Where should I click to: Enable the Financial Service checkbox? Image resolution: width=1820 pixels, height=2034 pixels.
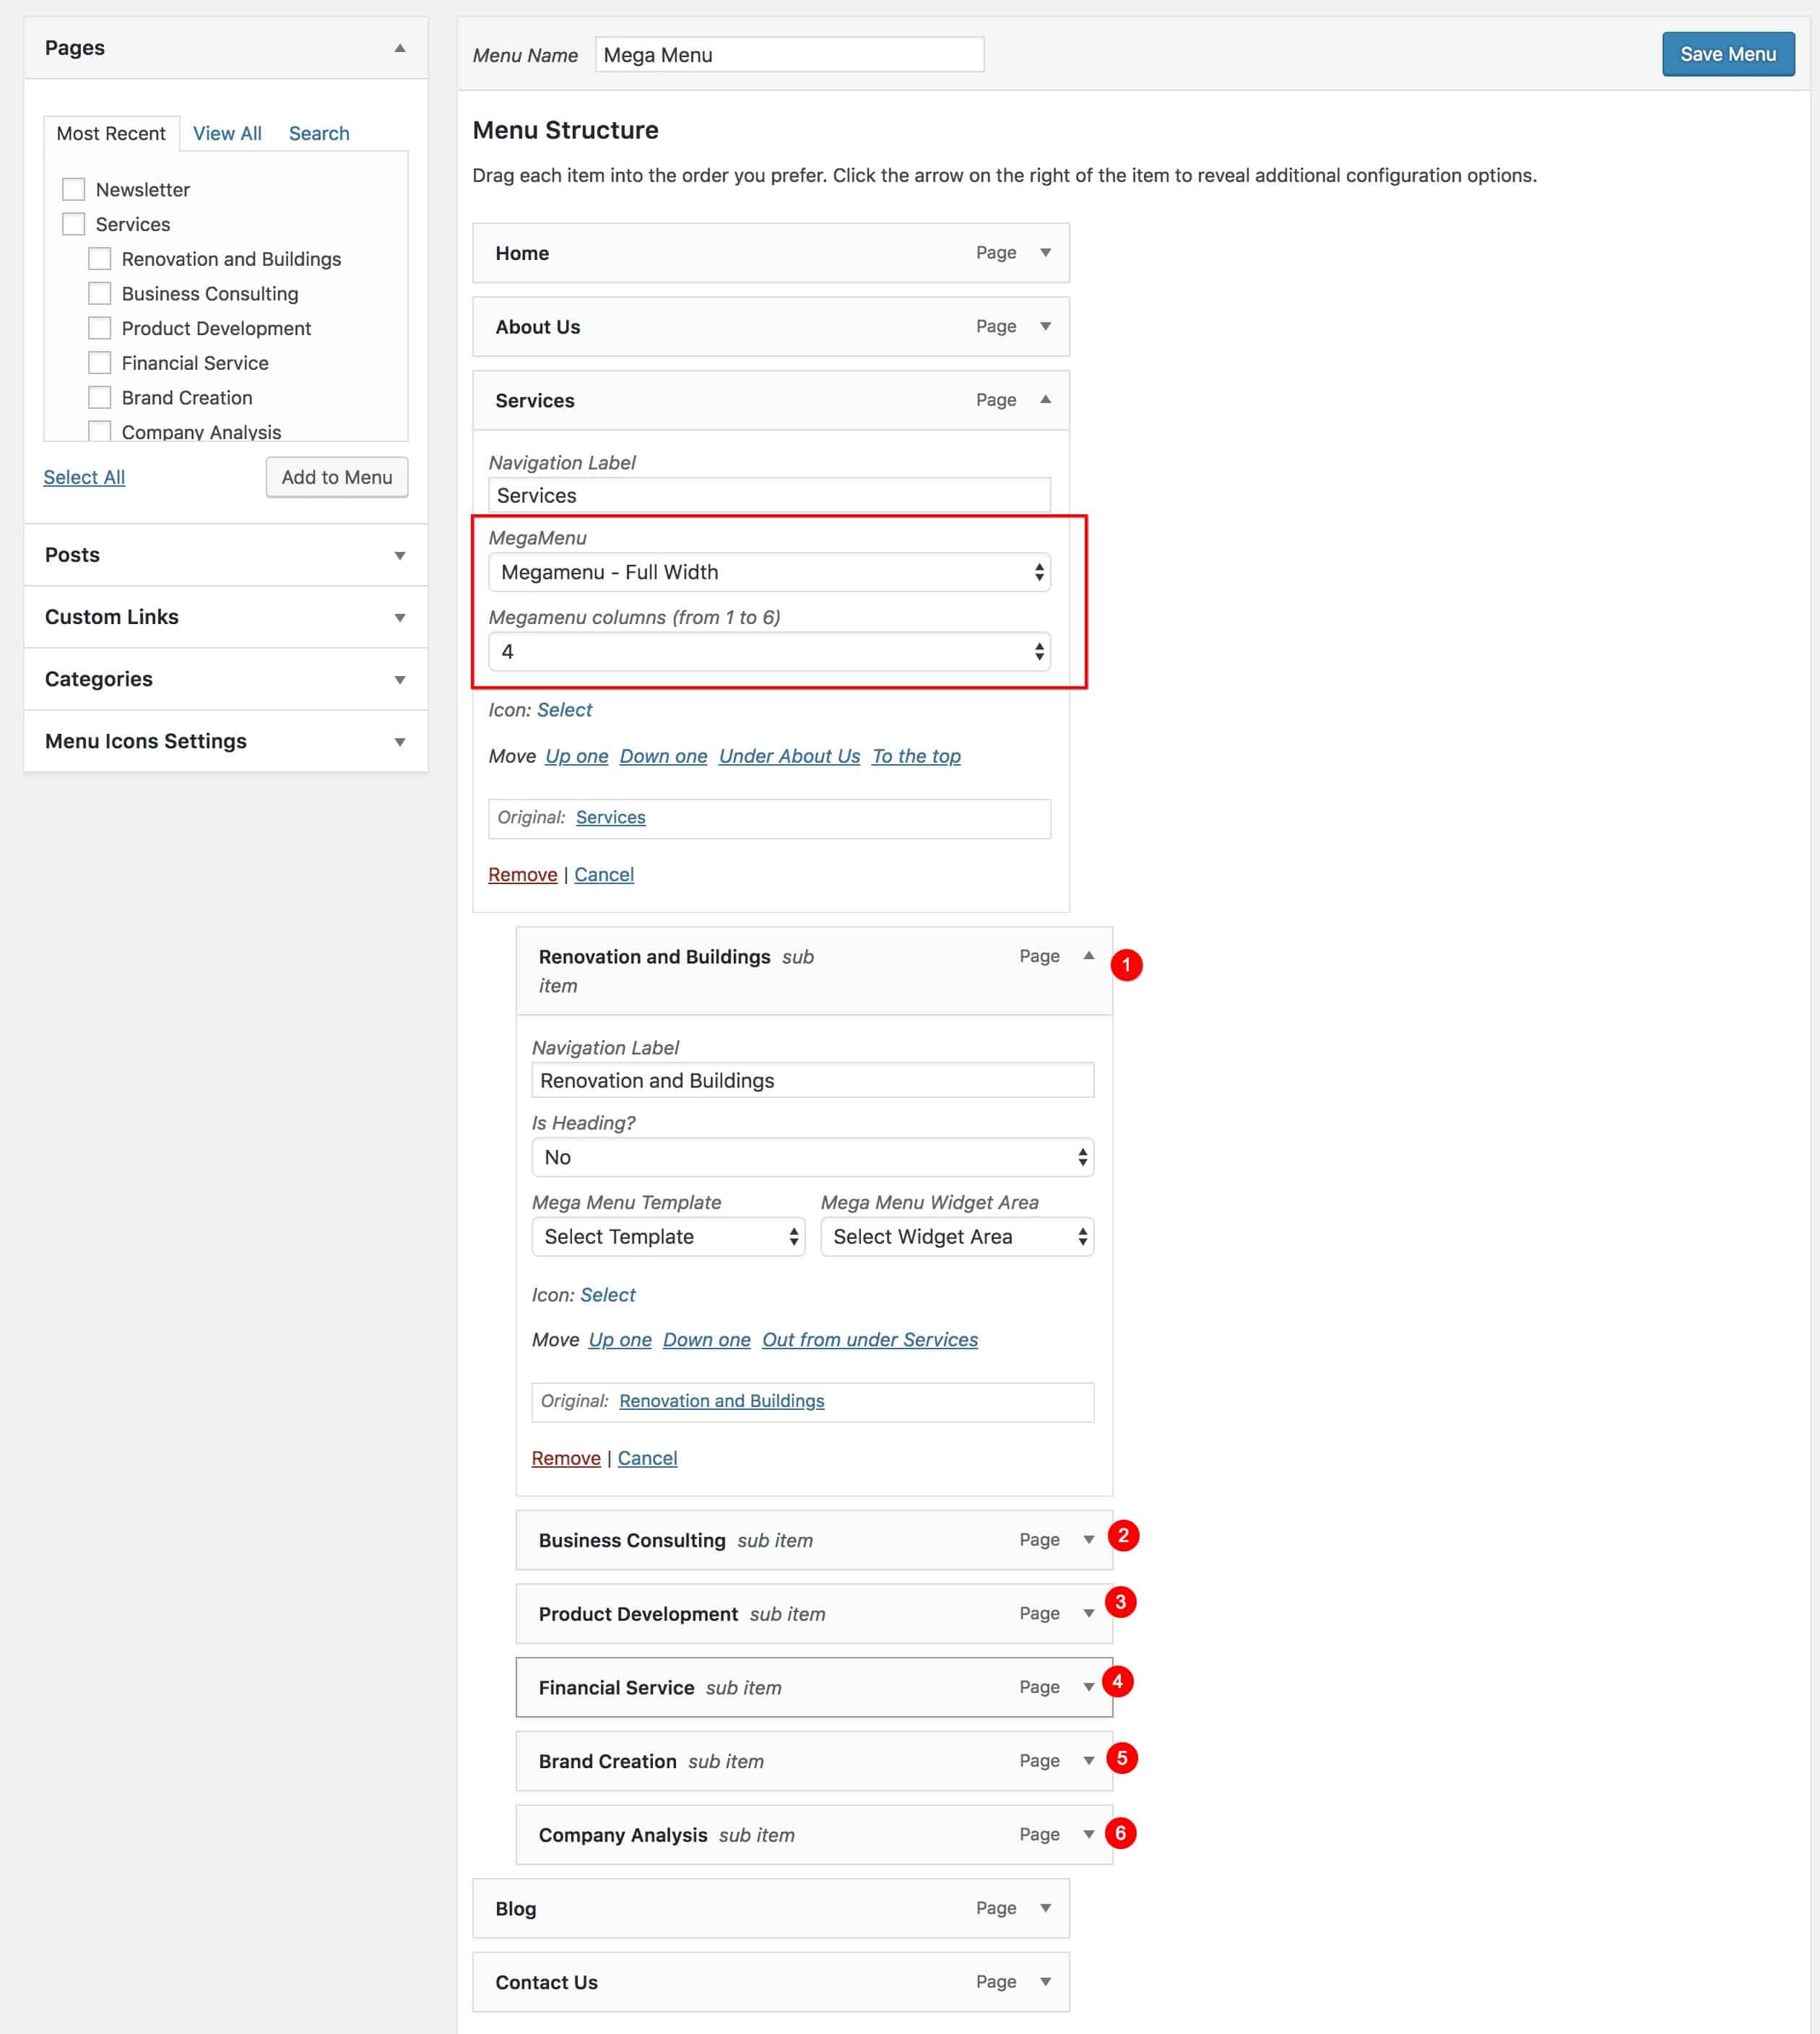tap(100, 363)
